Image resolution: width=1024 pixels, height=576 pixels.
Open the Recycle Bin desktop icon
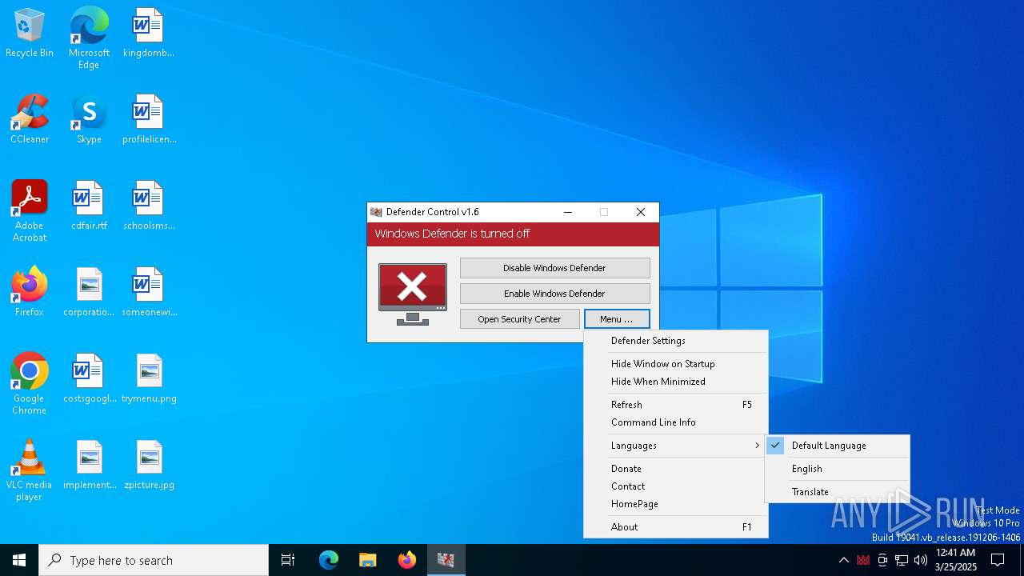point(30,33)
